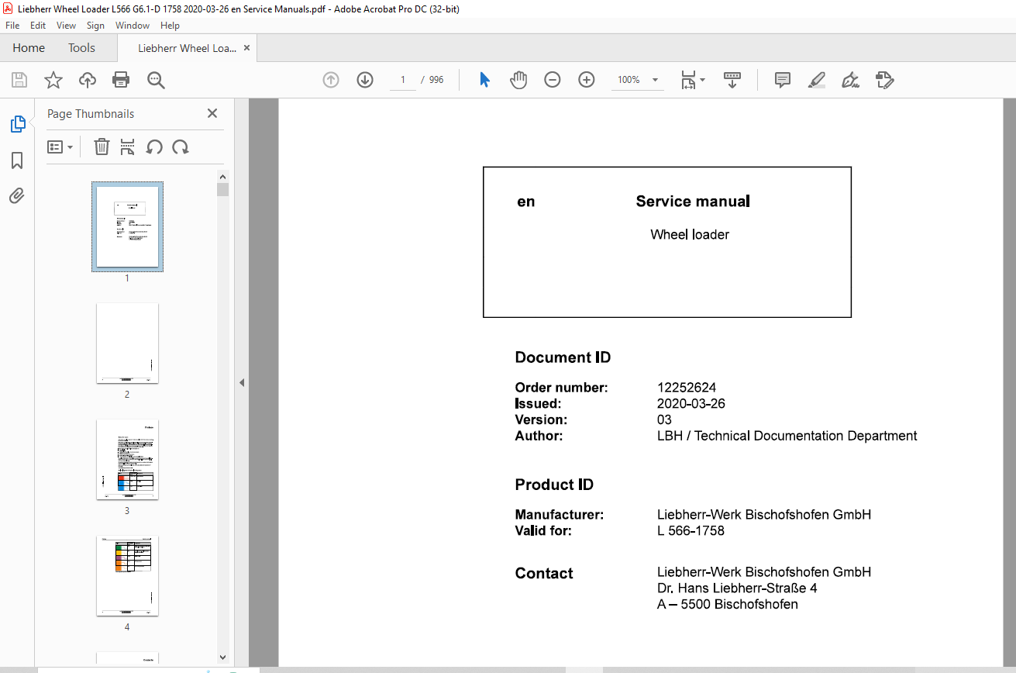The height and width of the screenshot is (673, 1016).
Task: Rotate page clockwise
Action: tap(181, 147)
